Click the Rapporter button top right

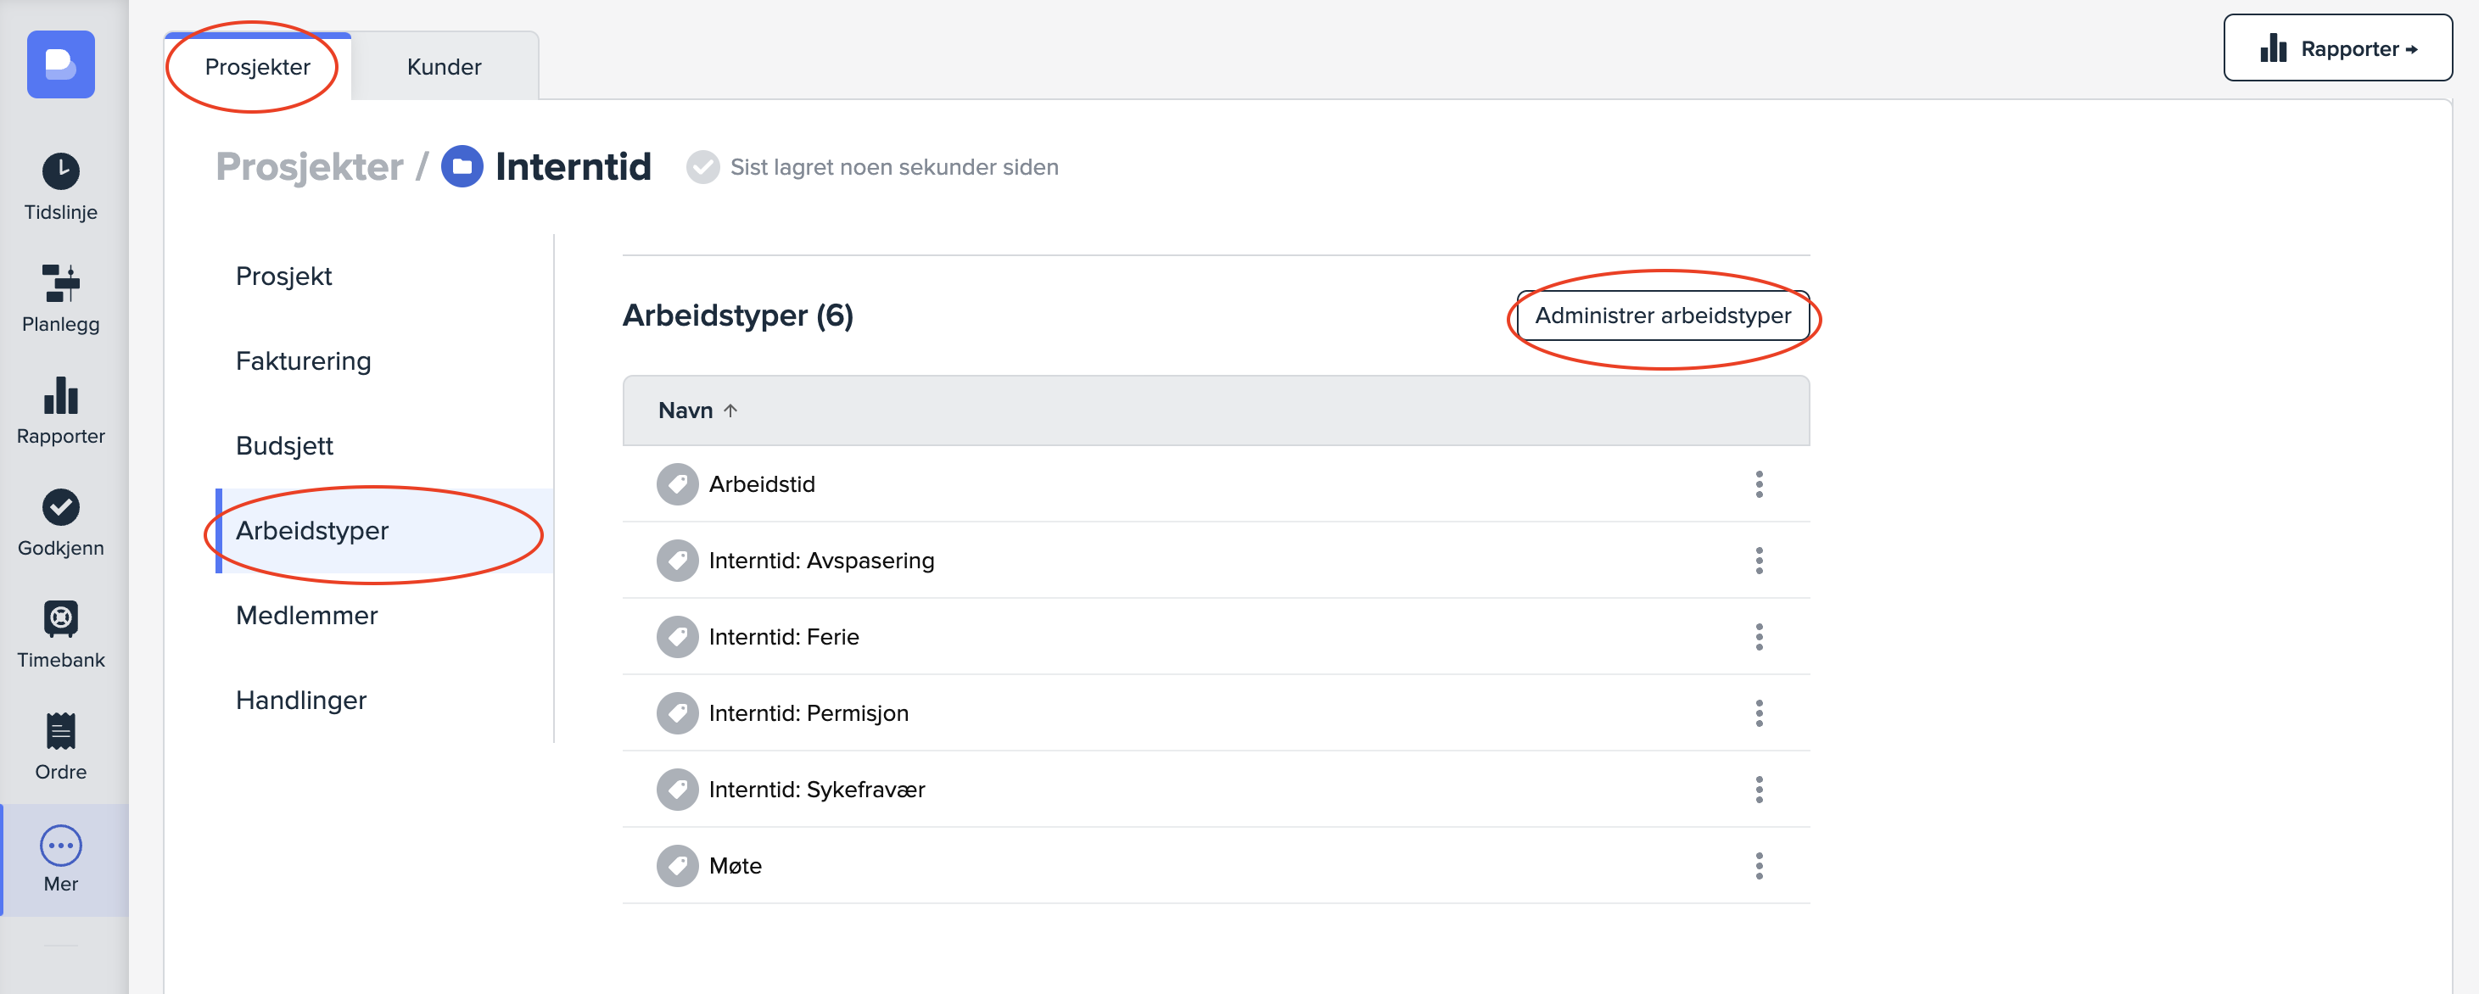click(x=2336, y=49)
